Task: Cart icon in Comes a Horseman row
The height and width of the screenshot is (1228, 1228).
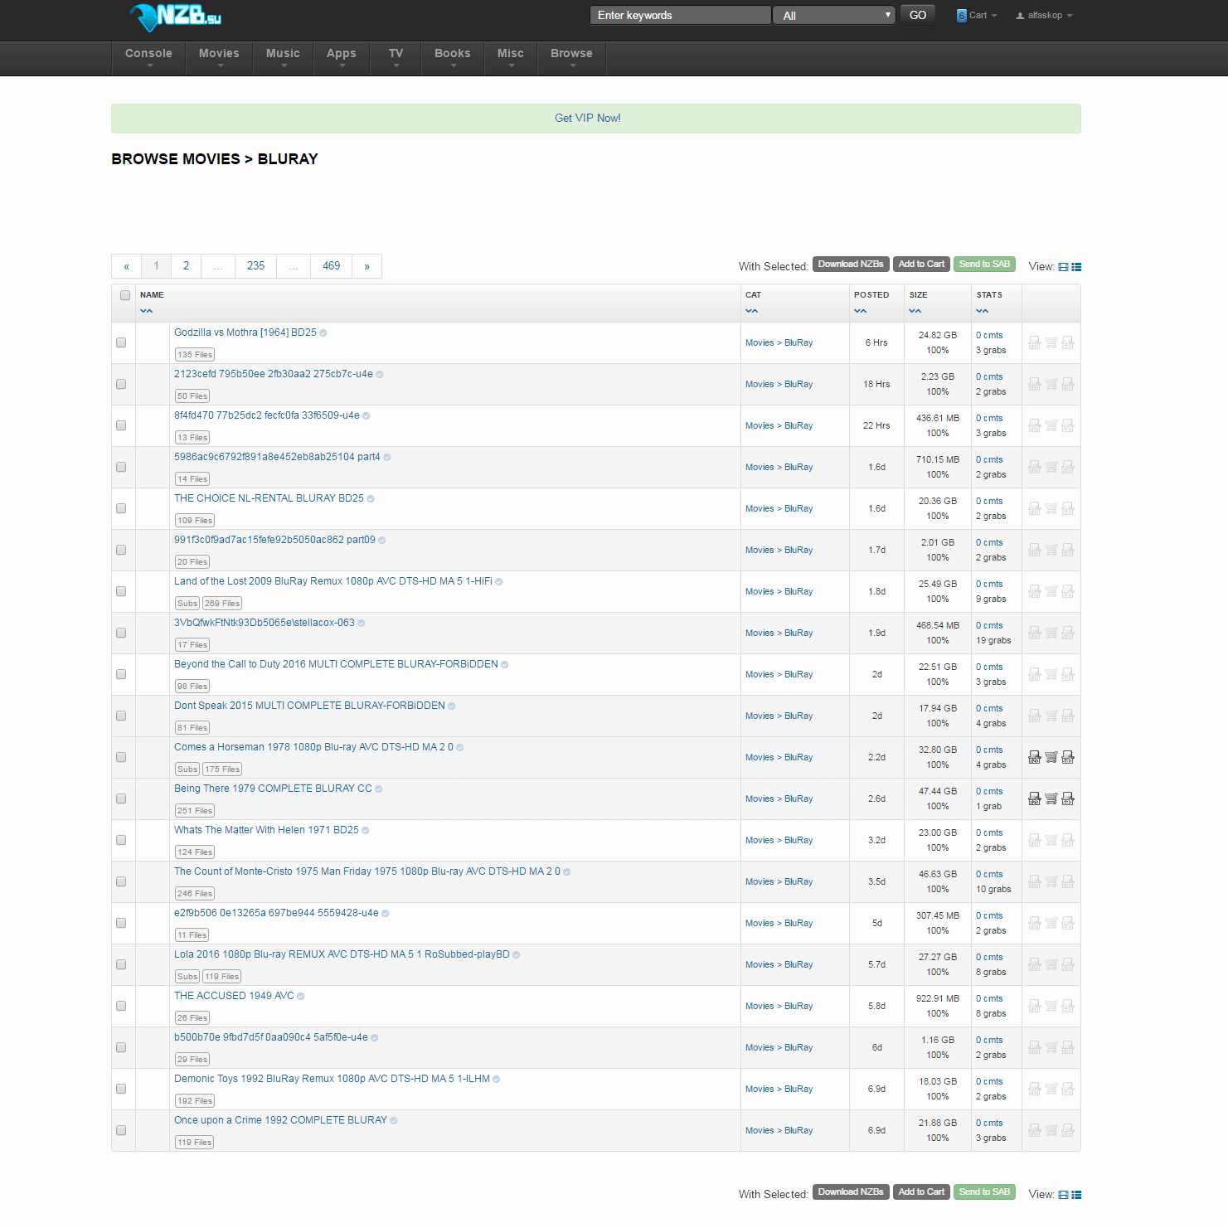Action: pyautogui.click(x=1051, y=757)
